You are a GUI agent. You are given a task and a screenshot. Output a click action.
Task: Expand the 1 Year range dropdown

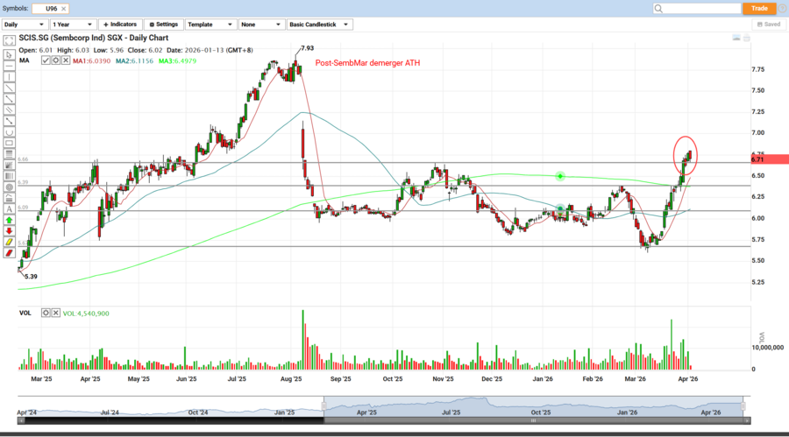(73, 25)
